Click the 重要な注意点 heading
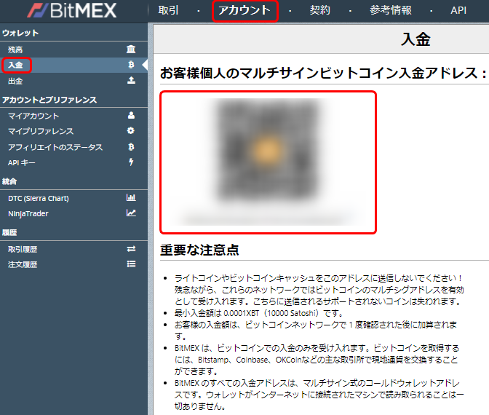The height and width of the screenshot is (415, 489). pos(199,250)
